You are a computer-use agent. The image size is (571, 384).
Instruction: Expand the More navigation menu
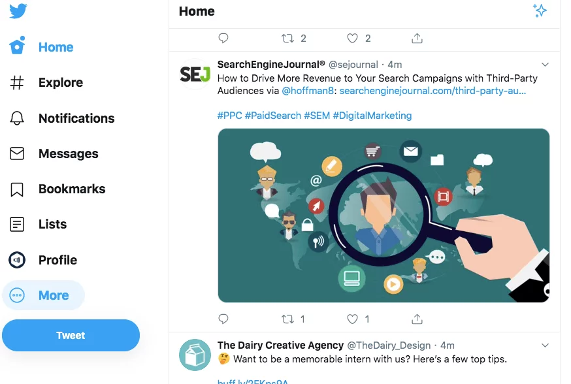tap(44, 295)
